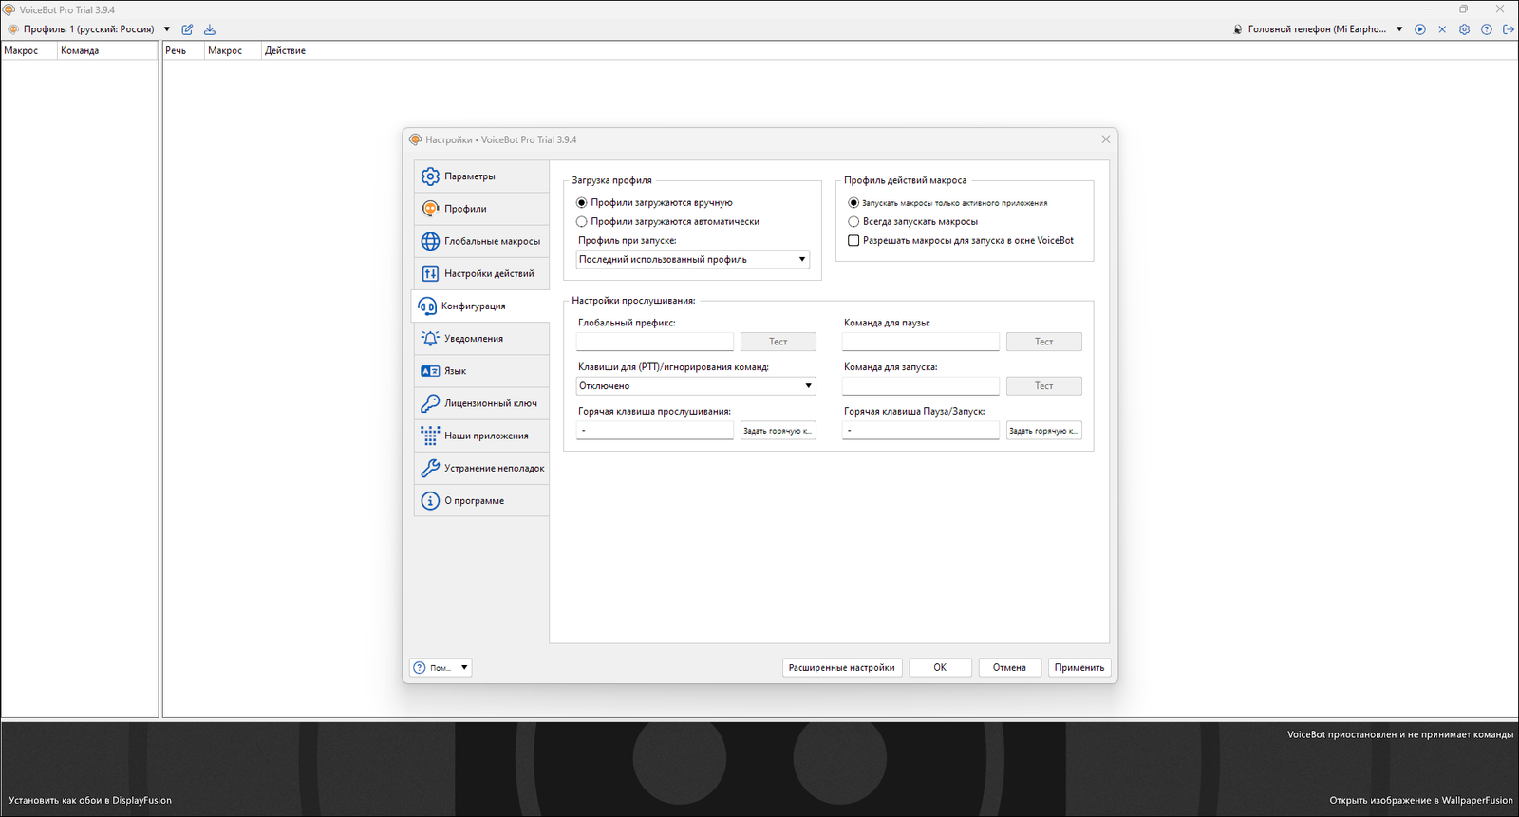This screenshot has height=817, width=1519.
Task: Click the Применить button
Action: [1079, 668]
